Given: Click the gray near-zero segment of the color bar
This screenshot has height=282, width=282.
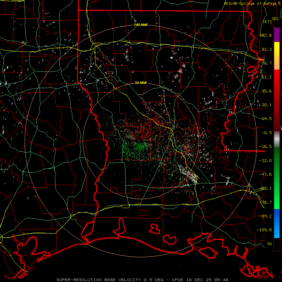Looking at the screenshot, I should point(277,139).
